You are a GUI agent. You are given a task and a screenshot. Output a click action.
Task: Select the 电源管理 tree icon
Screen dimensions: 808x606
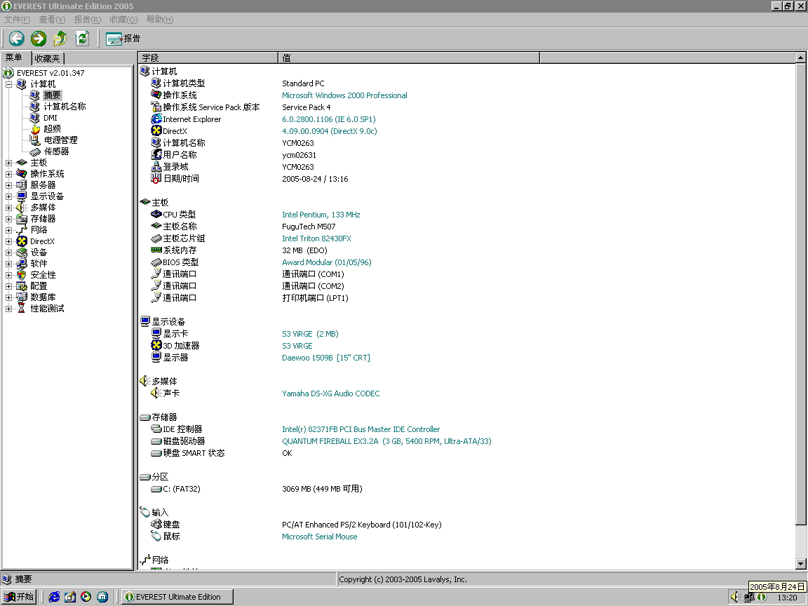pyautogui.click(x=34, y=140)
